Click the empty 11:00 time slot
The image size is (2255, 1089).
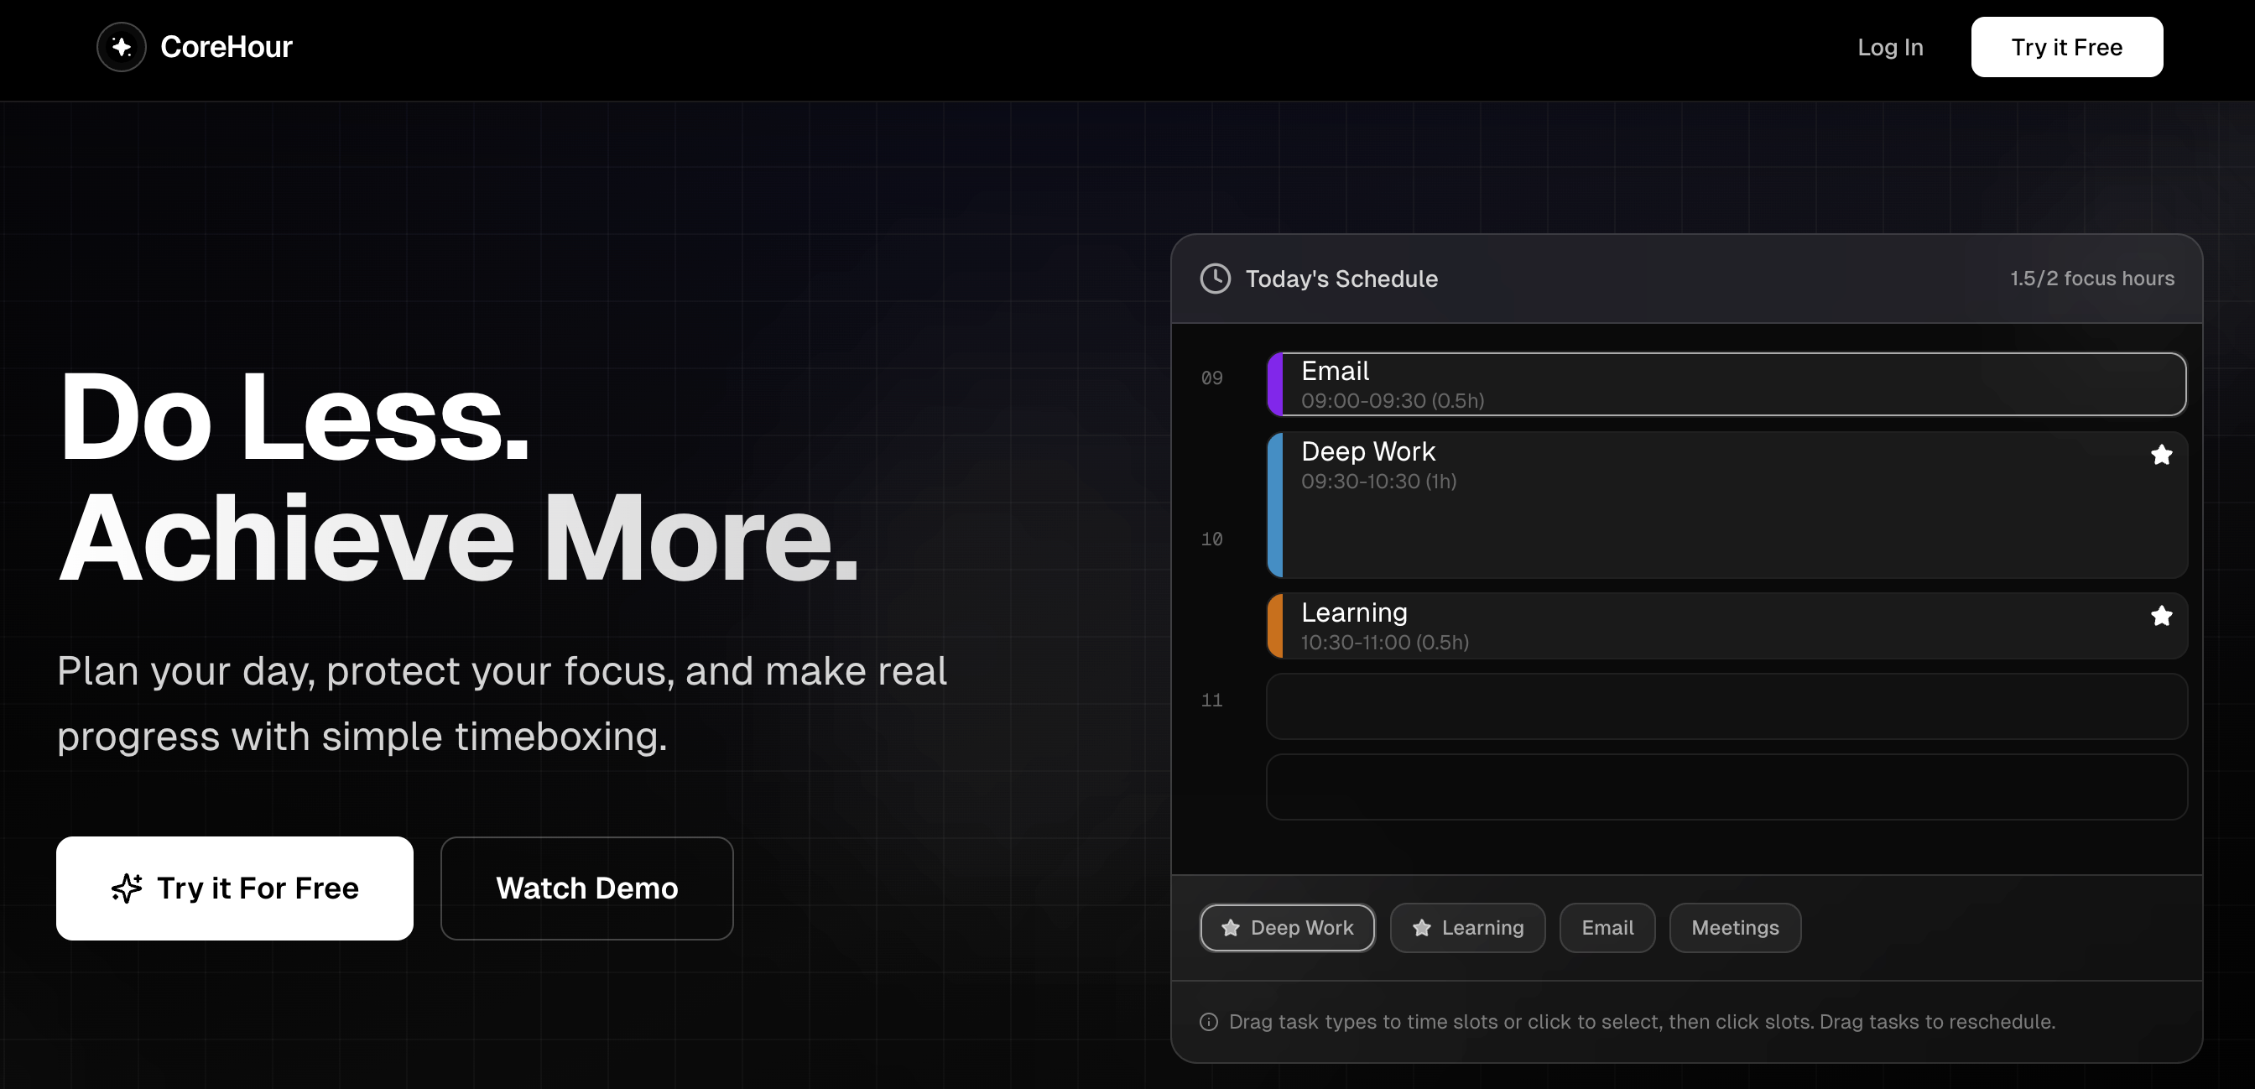(x=1726, y=706)
